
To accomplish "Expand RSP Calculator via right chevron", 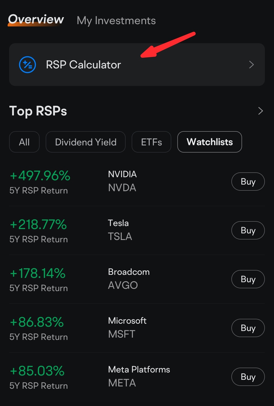I will coord(251,65).
